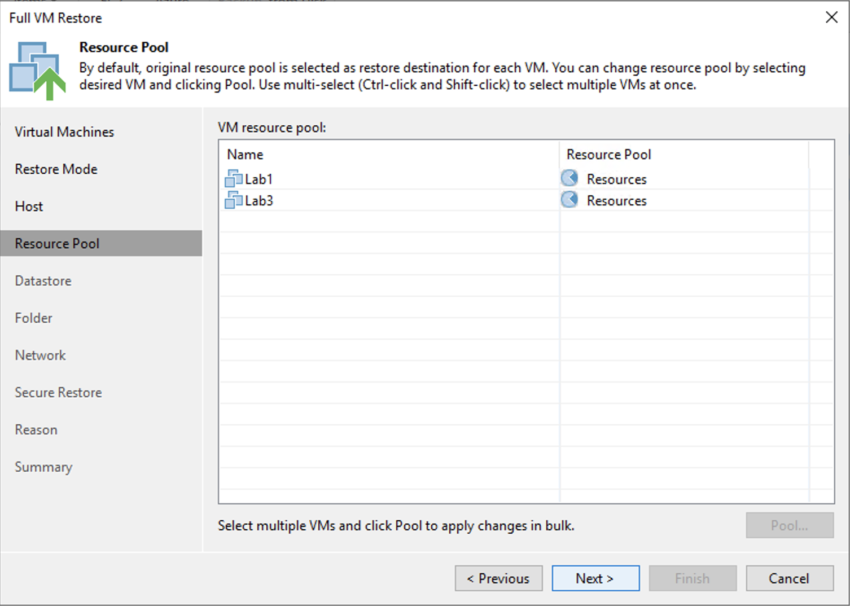Go to the Folder step
This screenshot has width=850, height=606.
[x=33, y=318]
